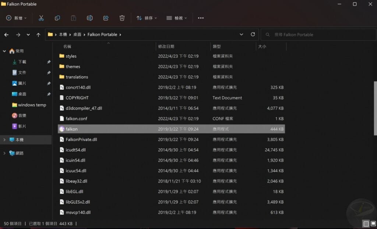The height and width of the screenshot is (229, 377).
Task: Select falkon.conf file in the list
Action: pos(76,119)
